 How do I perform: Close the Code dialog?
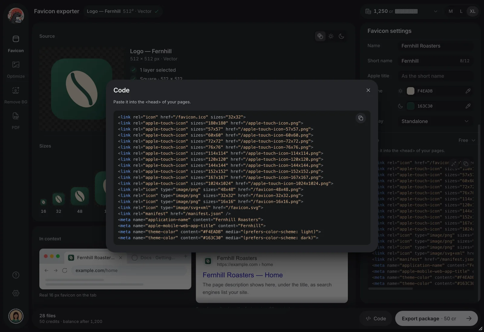368,90
